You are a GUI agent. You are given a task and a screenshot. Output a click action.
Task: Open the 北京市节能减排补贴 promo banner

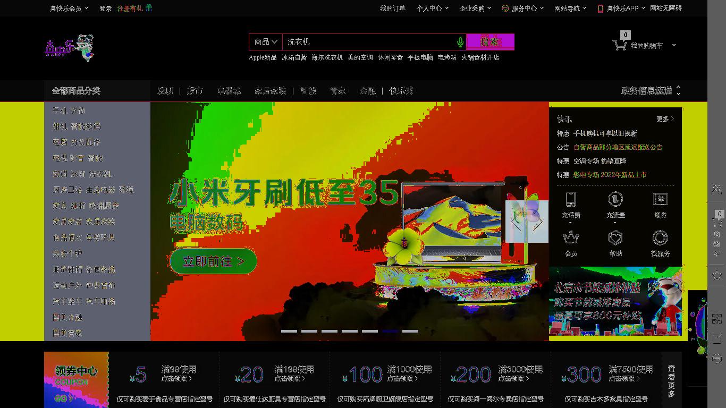point(615,301)
